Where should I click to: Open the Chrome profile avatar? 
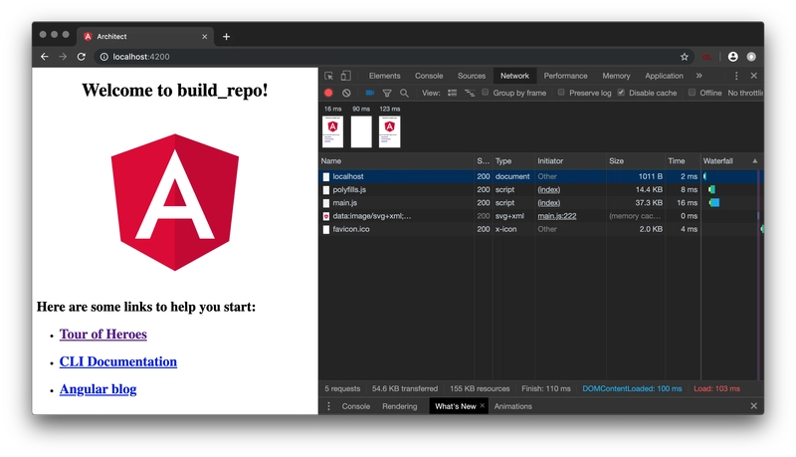(732, 57)
